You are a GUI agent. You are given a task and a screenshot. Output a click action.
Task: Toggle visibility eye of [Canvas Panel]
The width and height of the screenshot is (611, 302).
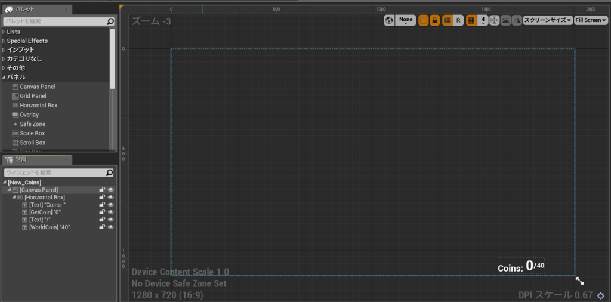110,190
